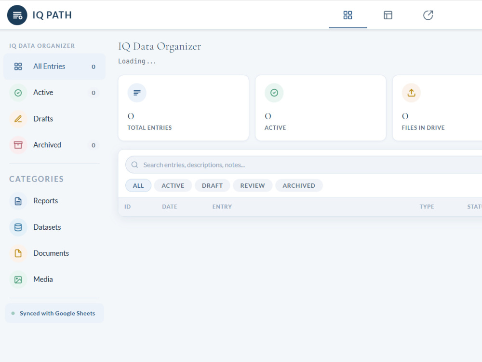Click the search magnifier icon
Viewport: 482px width, 362px height.
tap(134, 165)
